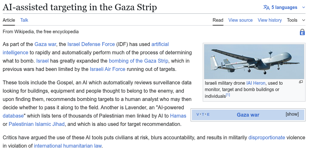
Task: Open the IAI Heron link in caption
Action: pos(256,83)
